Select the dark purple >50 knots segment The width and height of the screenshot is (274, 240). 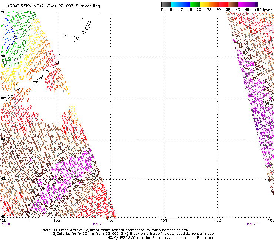(x=257, y=4)
